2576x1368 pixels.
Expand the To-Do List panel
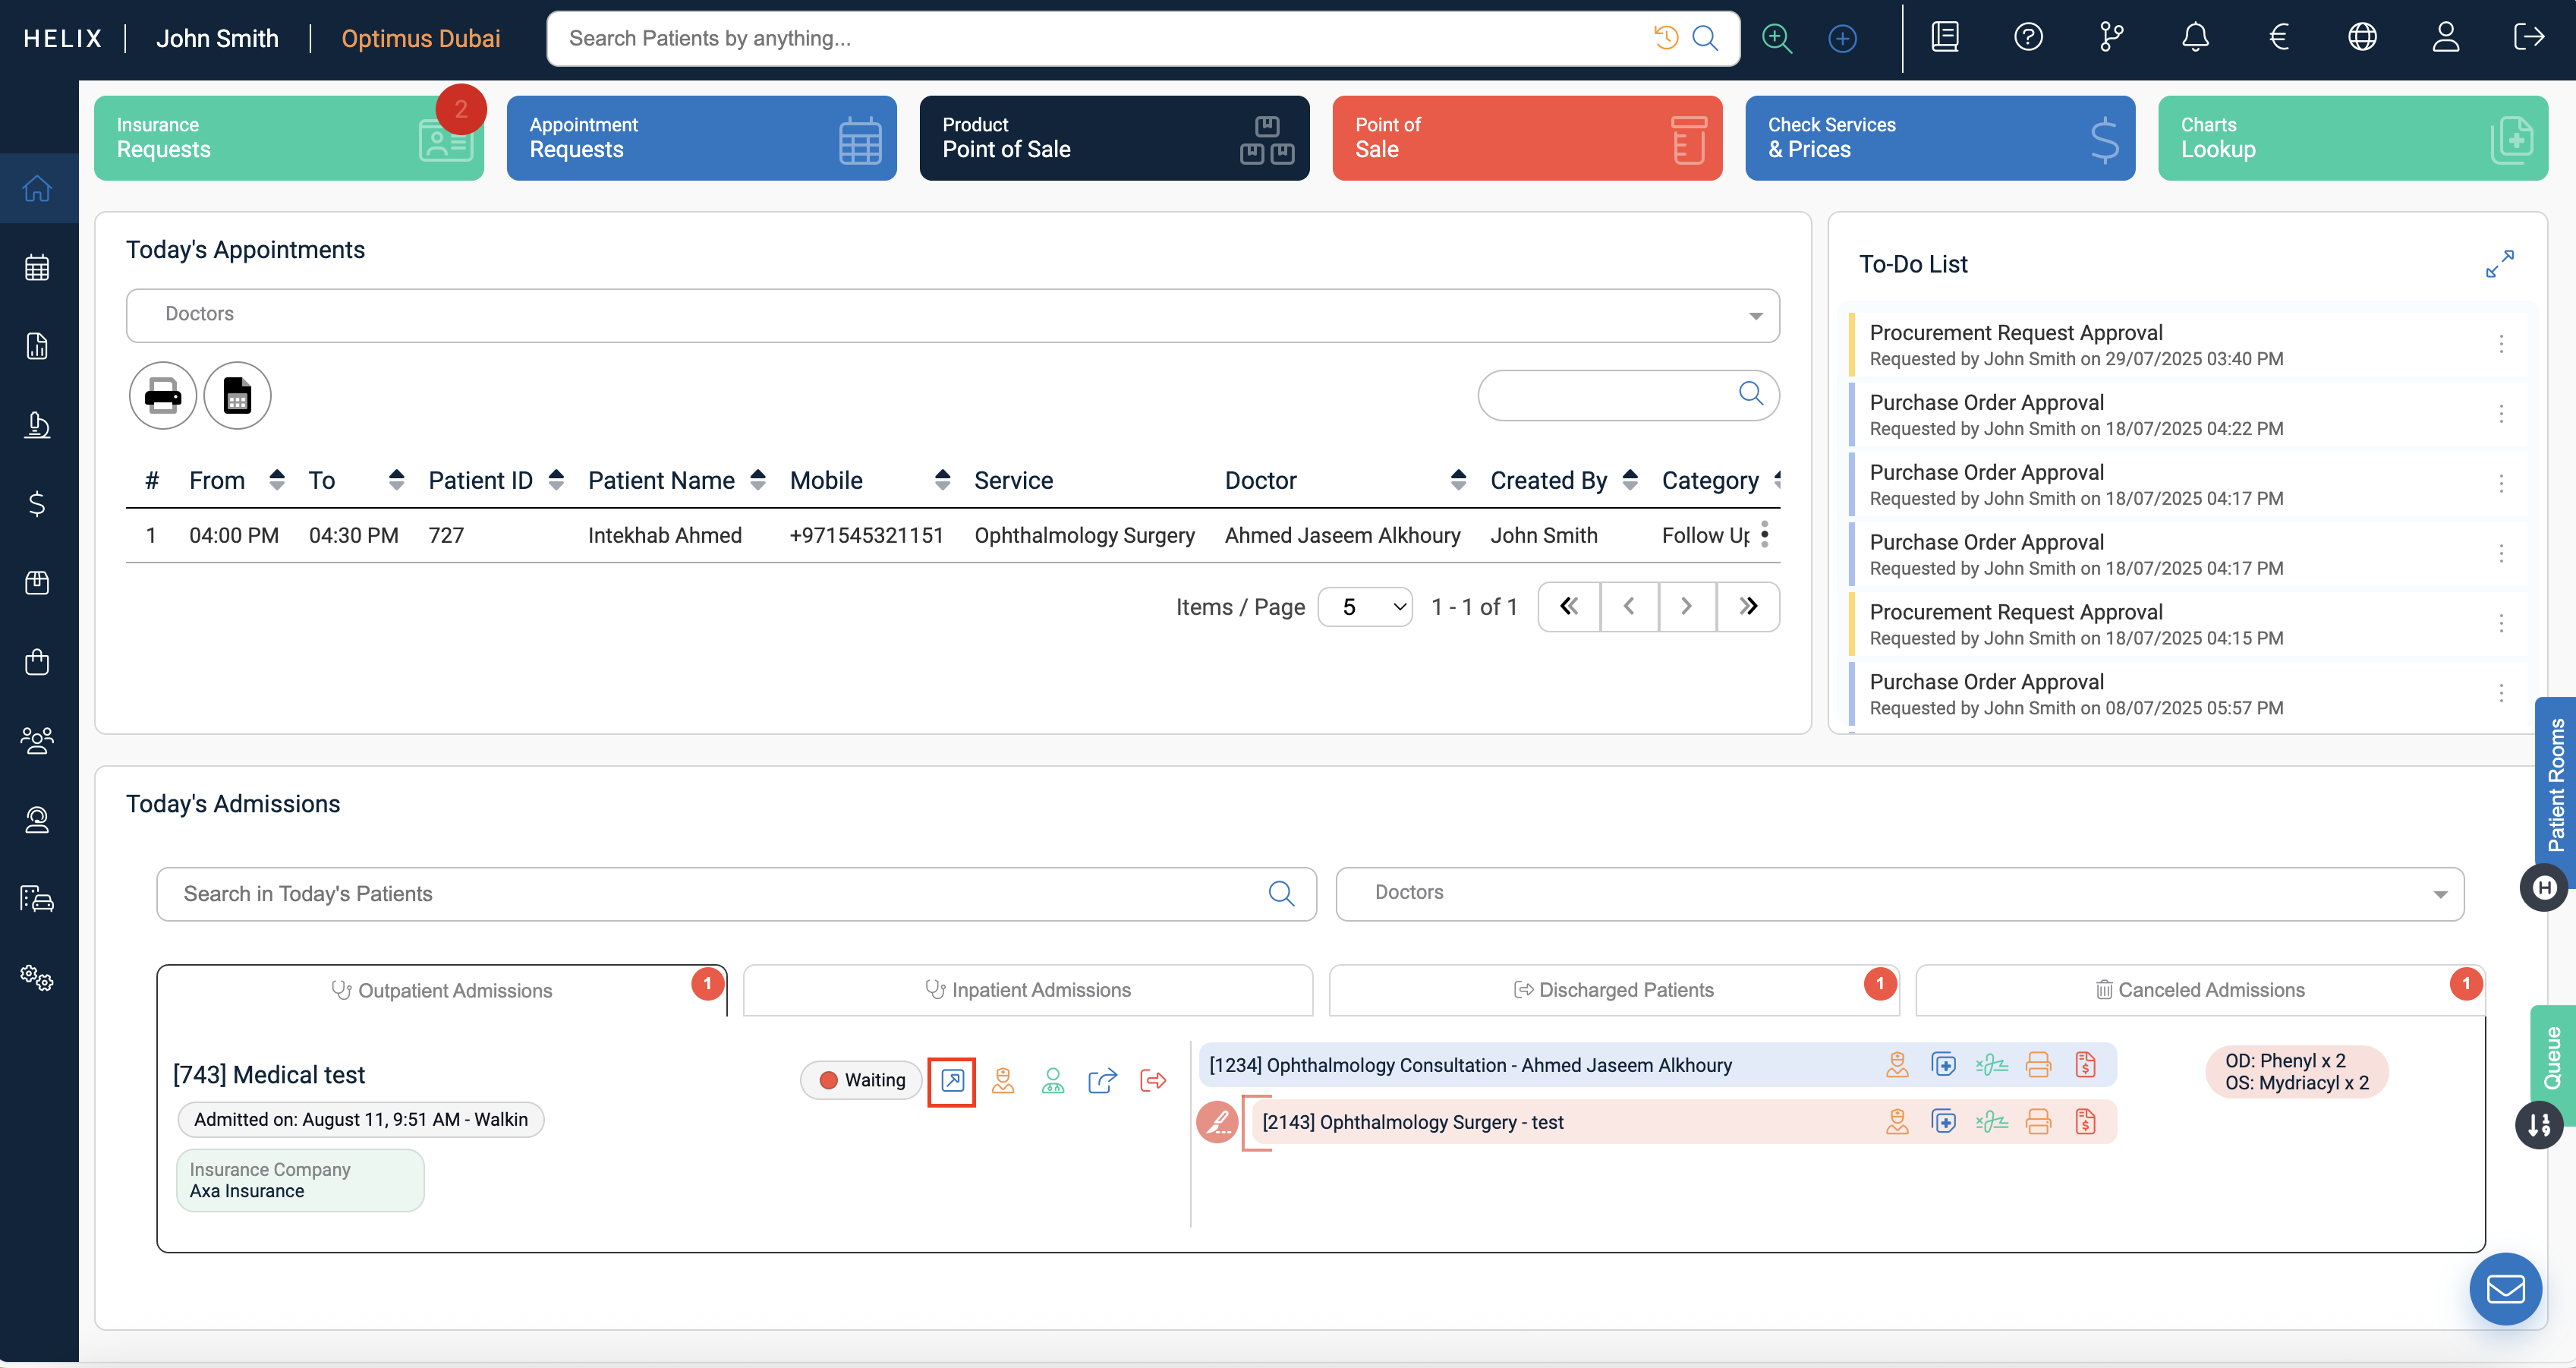[x=2499, y=264]
